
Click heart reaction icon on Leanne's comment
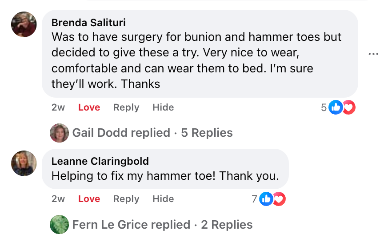click(279, 199)
